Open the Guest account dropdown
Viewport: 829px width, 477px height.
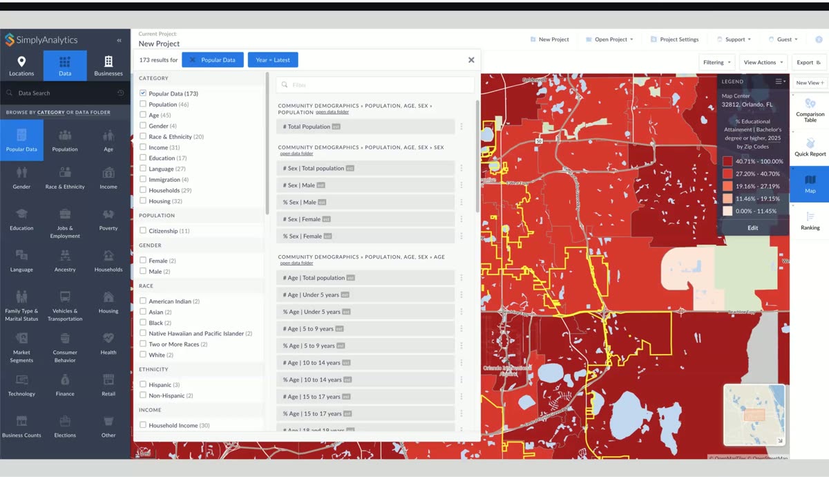point(783,39)
